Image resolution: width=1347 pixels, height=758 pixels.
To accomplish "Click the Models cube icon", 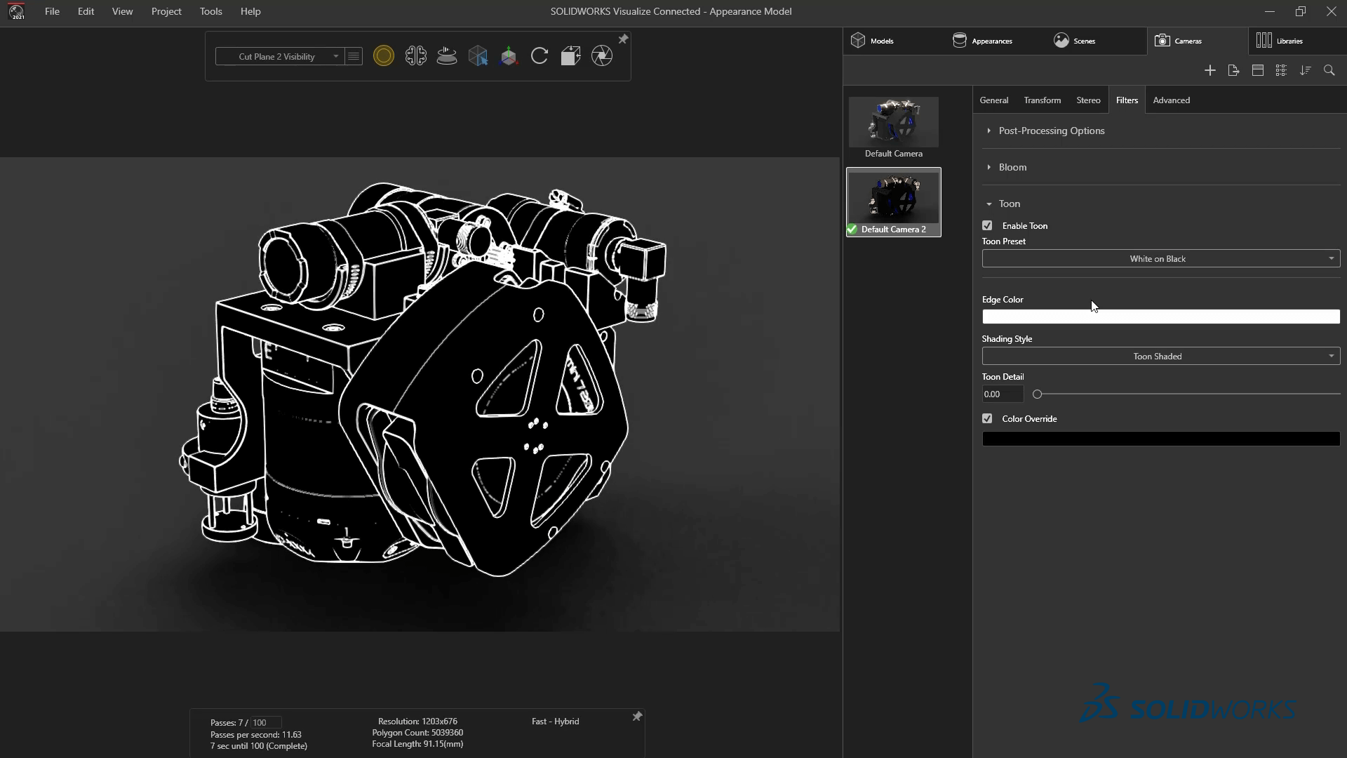I will pos(858,40).
